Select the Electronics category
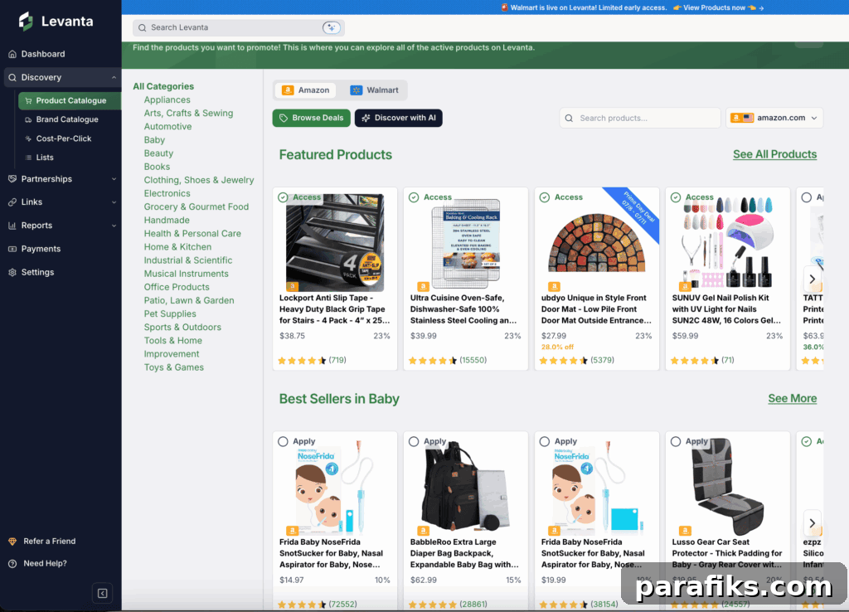This screenshot has height=612, width=849. [x=167, y=193]
